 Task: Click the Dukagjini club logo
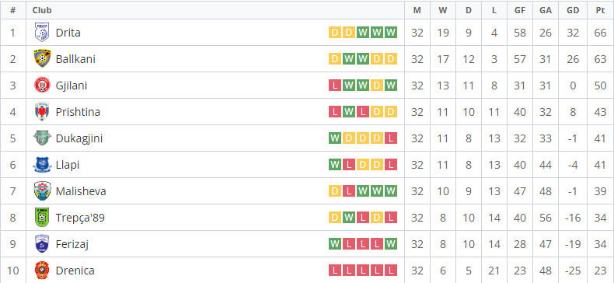(42, 138)
